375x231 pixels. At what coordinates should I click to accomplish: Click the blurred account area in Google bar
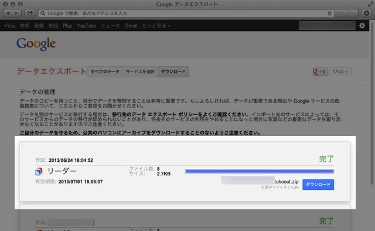point(327,26)
